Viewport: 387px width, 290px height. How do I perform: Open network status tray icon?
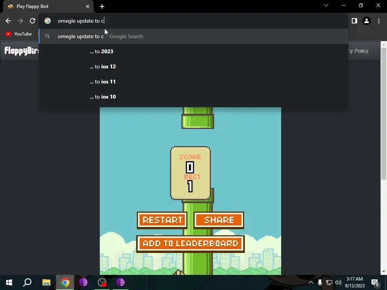[329, 282]
